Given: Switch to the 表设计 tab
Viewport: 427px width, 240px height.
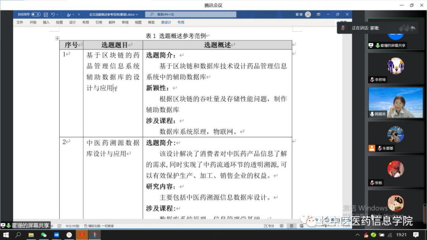Looking at the screenshot, I should (166, 22).
